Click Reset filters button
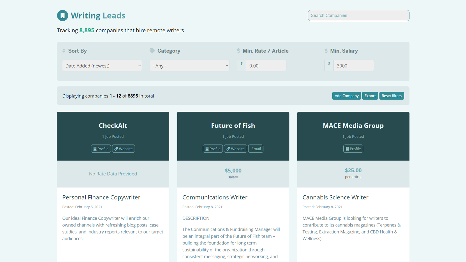466x262 pixels. coord(391,96)
